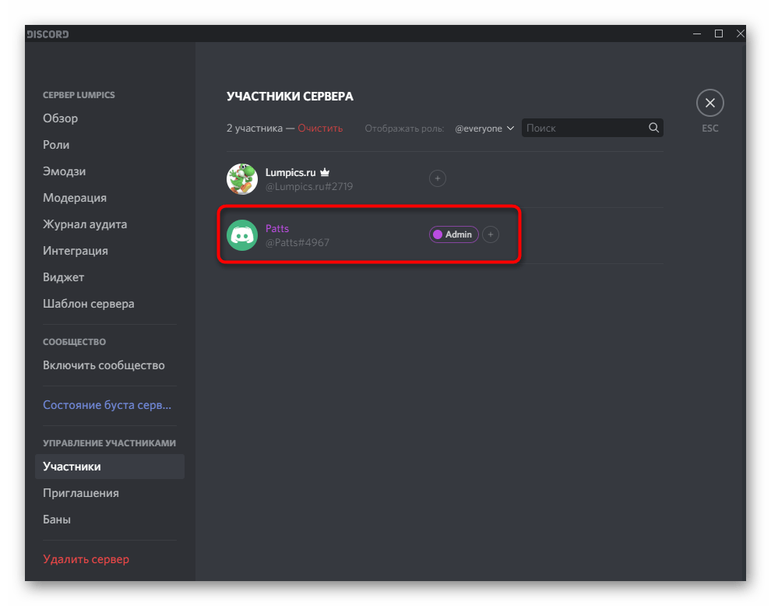The height and width of the screenshot is (606, 771).
Task: Click Patts green Discord avatar
Action: click(x=242, y=235)
